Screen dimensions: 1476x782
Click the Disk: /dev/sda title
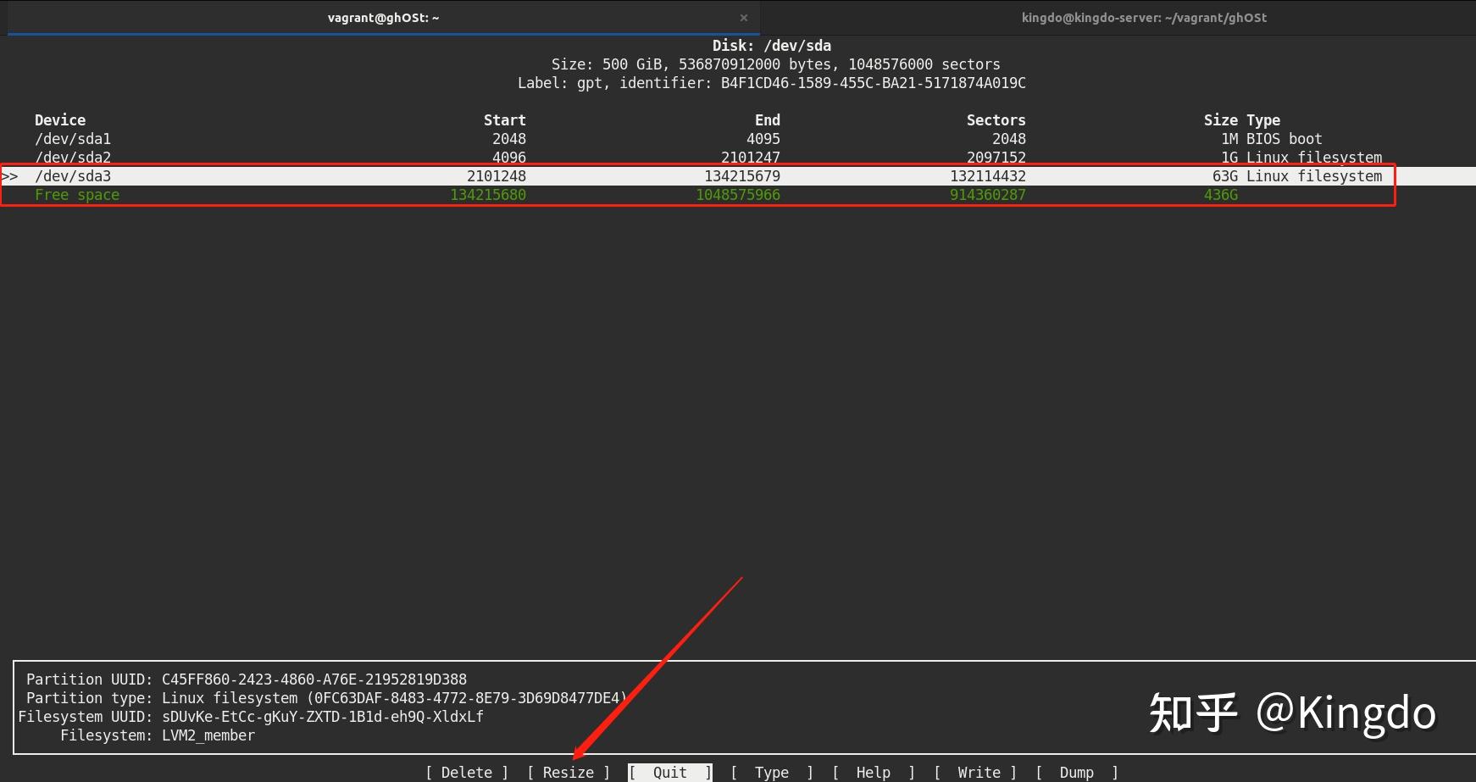pos(772,46)
